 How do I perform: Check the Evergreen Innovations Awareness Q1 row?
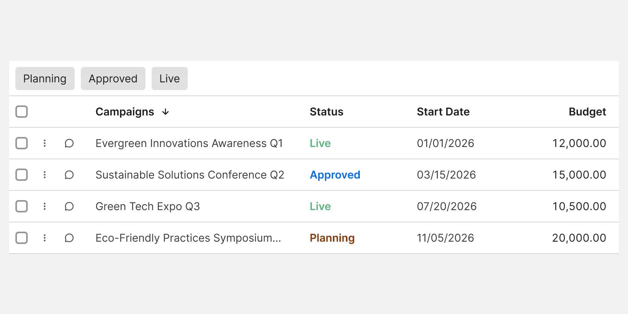(x=22, y=143)
